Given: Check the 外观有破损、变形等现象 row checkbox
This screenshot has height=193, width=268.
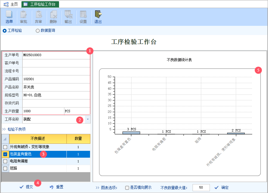Looking at the screenshot, I should (5, 147).
